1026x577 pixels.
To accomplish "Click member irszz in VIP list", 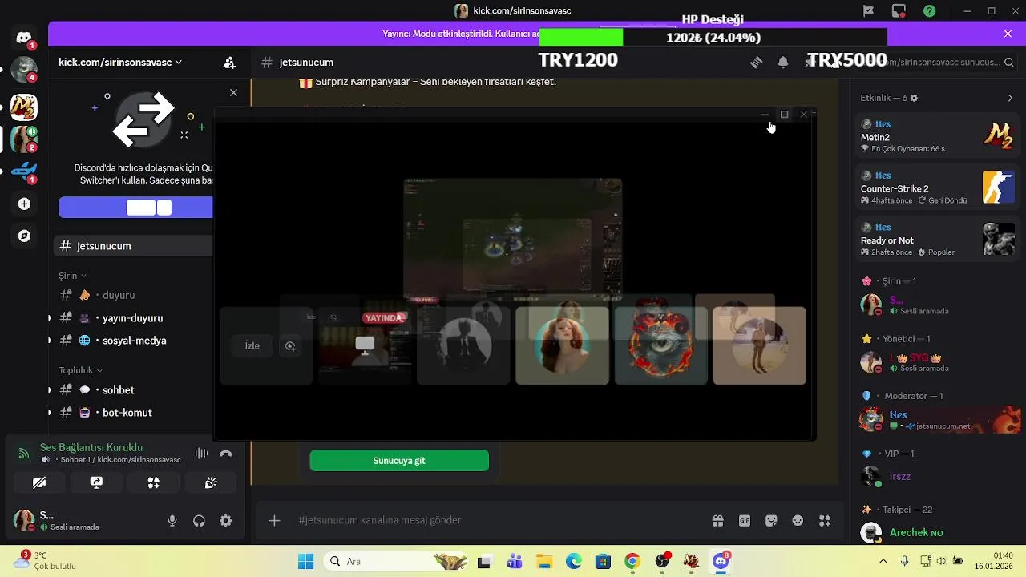I will click(937, 476).
